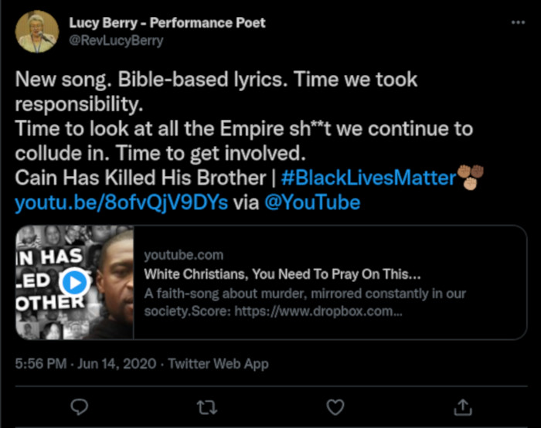The width and height of the screenshot is (541, 428).
Task: Open the #BlackLivesMatter hashtag link
Action: point(368,178)
